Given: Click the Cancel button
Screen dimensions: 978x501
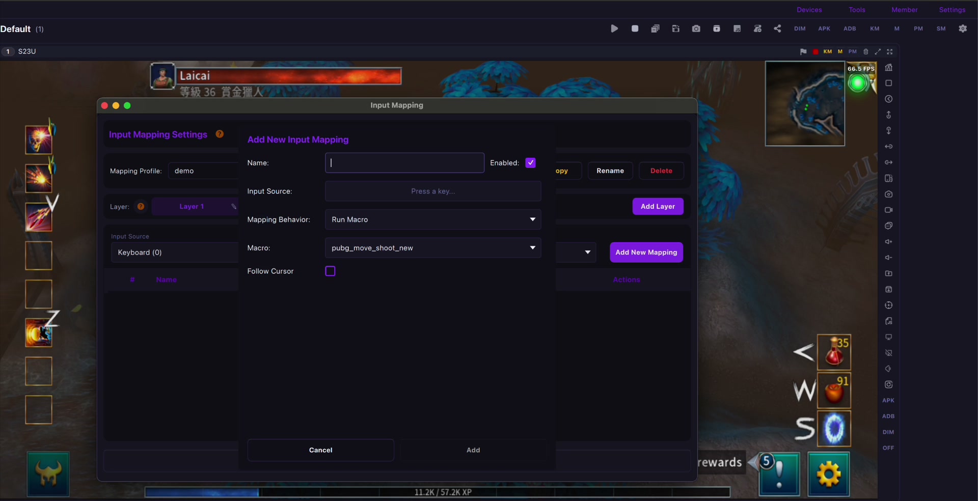Looking at the screenshot, I should point(320,450).
